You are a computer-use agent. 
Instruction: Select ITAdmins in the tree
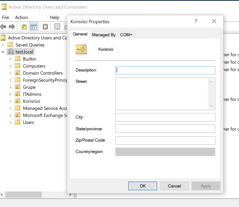pos(32,94)
